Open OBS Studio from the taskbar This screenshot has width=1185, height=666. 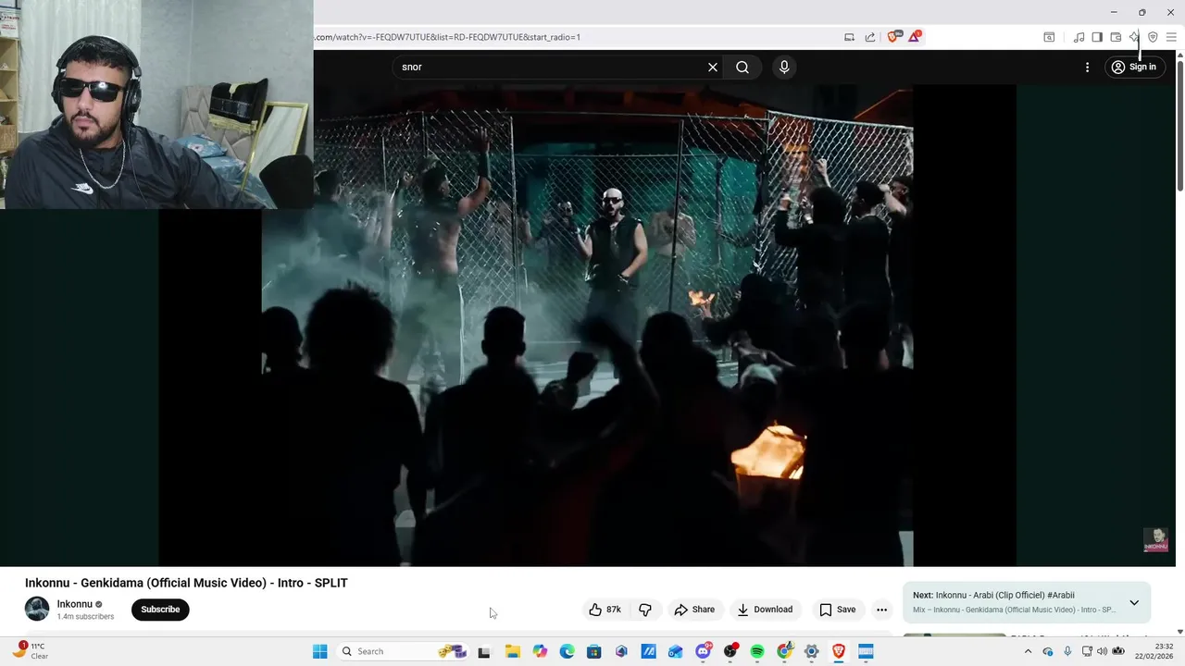730,652
